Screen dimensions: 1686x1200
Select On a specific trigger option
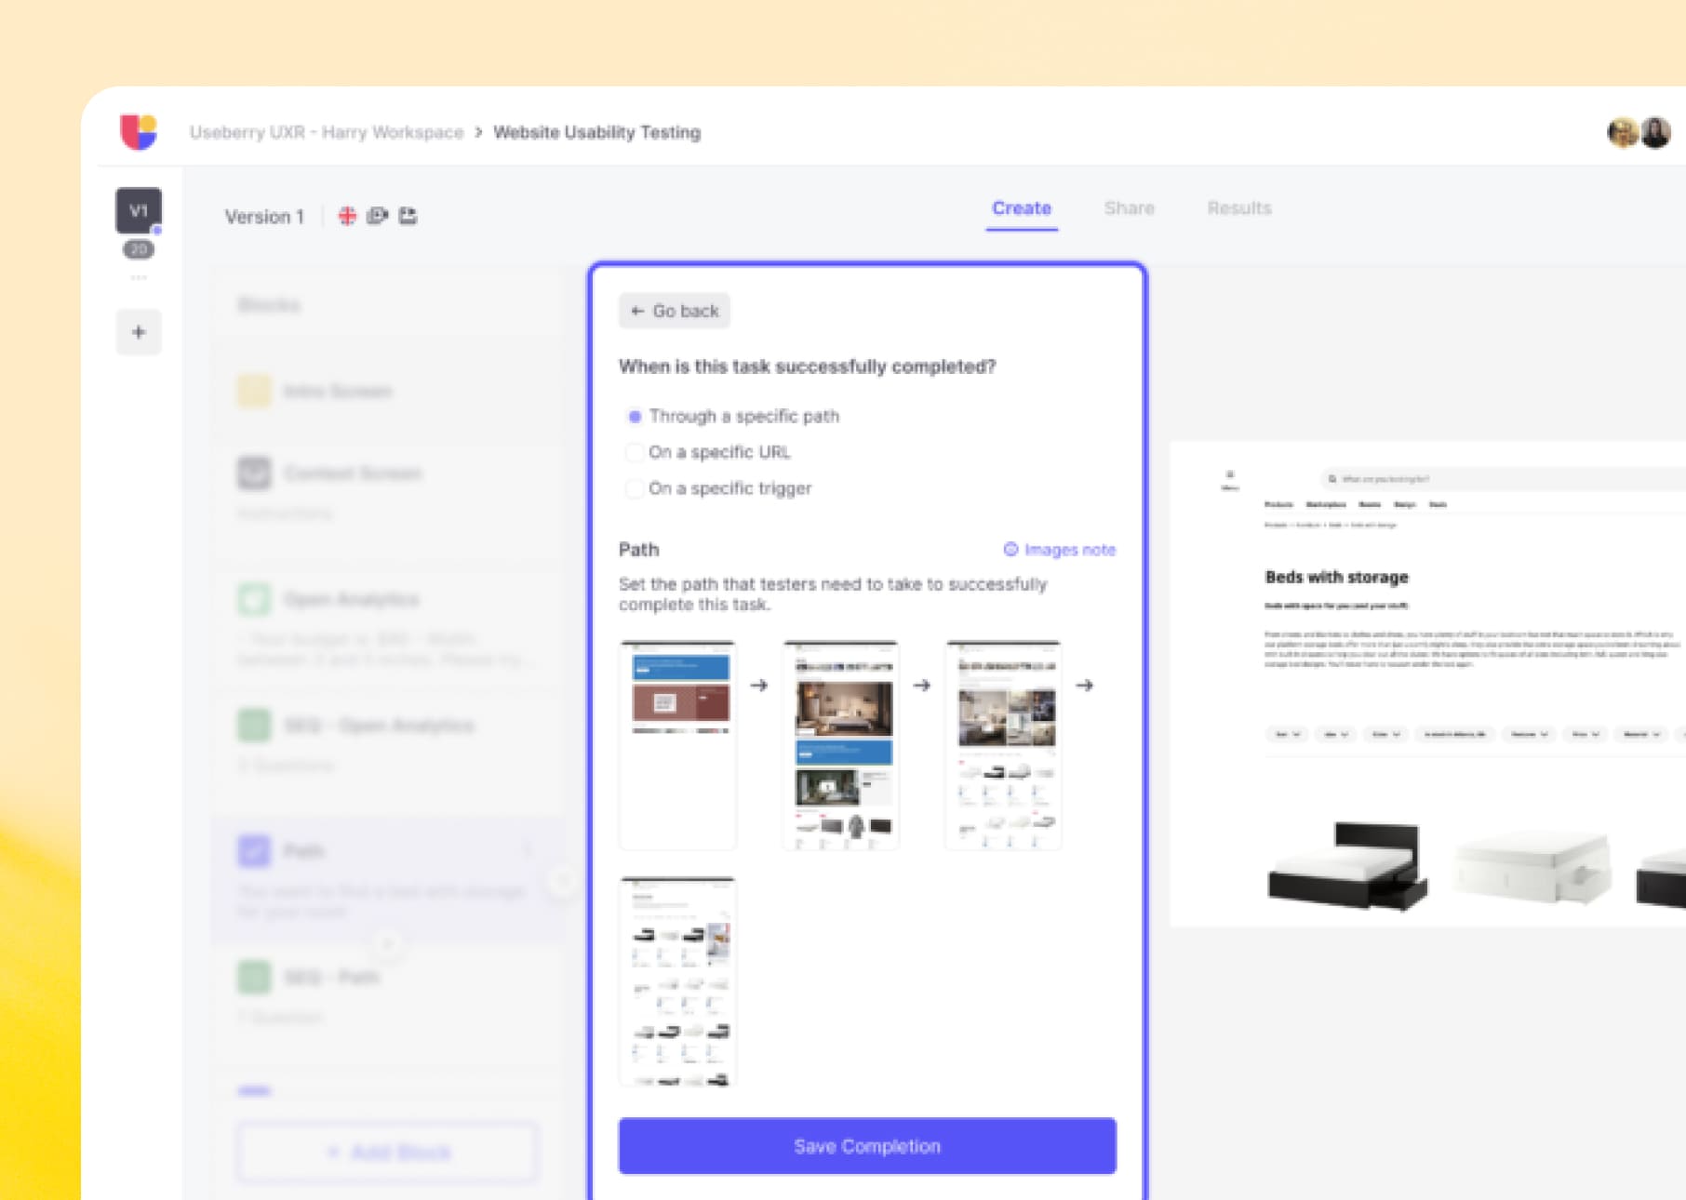pos(719,488)
